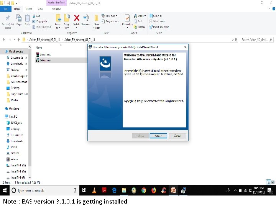The width and height of the screenshot is (276, 207).
Task: Open VLC media player from taskbar
Action: (x=94, y=190)
